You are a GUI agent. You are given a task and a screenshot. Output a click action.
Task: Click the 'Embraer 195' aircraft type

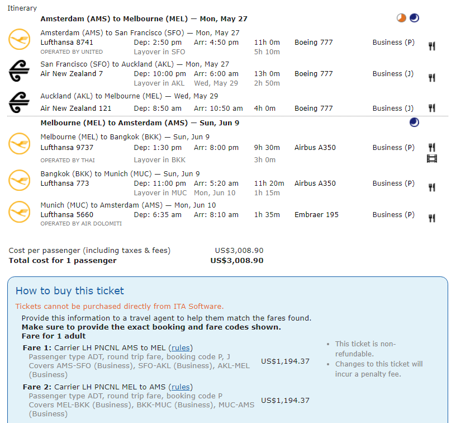click(316, 215)
